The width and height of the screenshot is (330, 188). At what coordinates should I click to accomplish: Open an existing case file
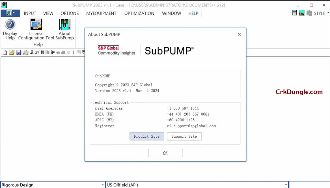[12, 52]
